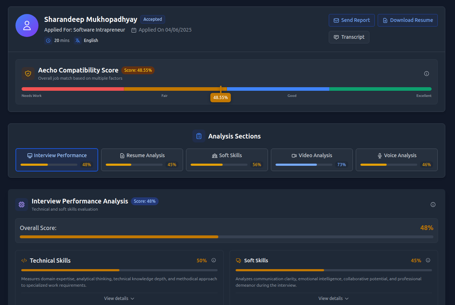Click the chat icon beside the Soft Skills card title

pyautogui.click(x=238, y=261)
